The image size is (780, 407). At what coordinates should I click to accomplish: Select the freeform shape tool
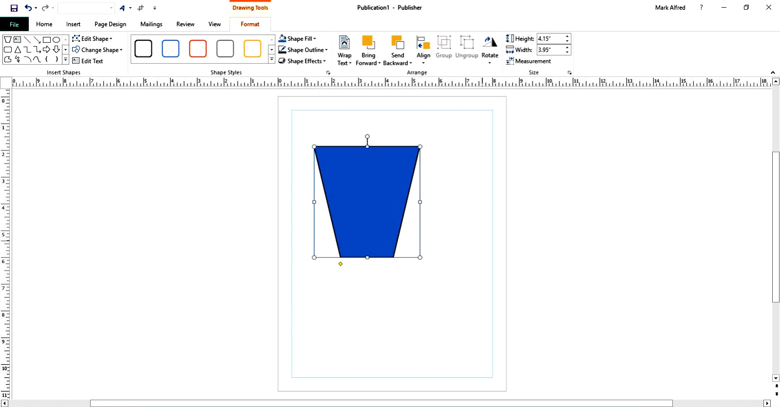[x=8, y=59]
